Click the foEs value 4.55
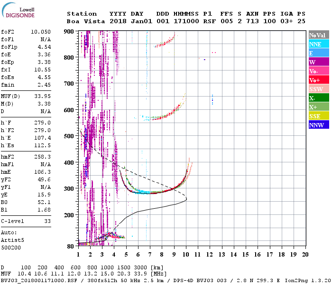Screen dimensions: 332x284 (x=44, y=77)
